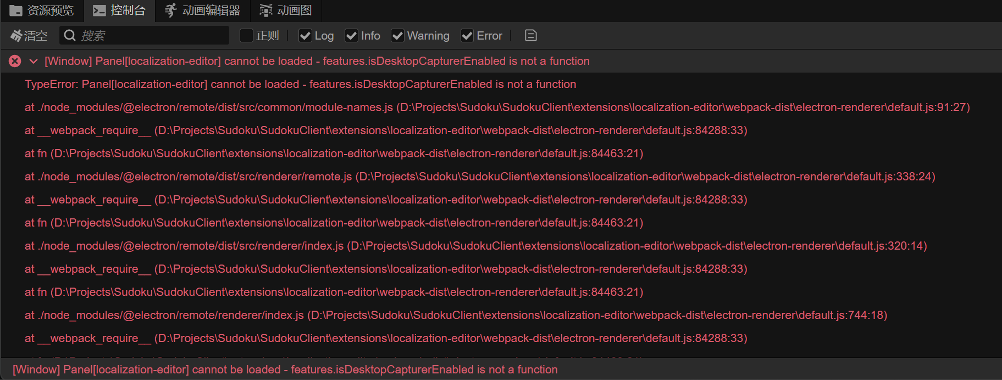Image resolution: width=1002 pixels, height=380 pixels.
Task: Click the 动画图 graph icon
Action: pos(266,10)
